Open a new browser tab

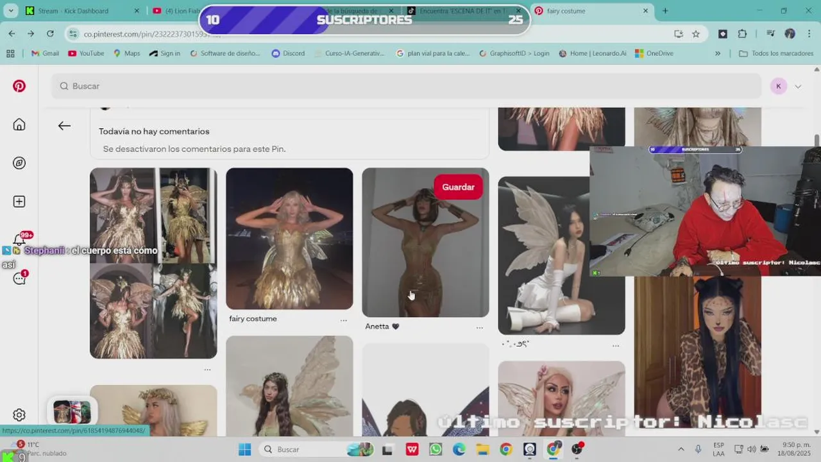665,11
